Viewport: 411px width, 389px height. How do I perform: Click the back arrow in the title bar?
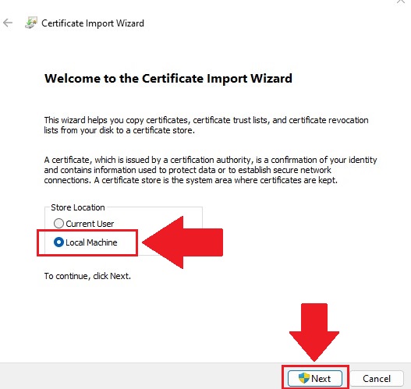tap(8, 23)
